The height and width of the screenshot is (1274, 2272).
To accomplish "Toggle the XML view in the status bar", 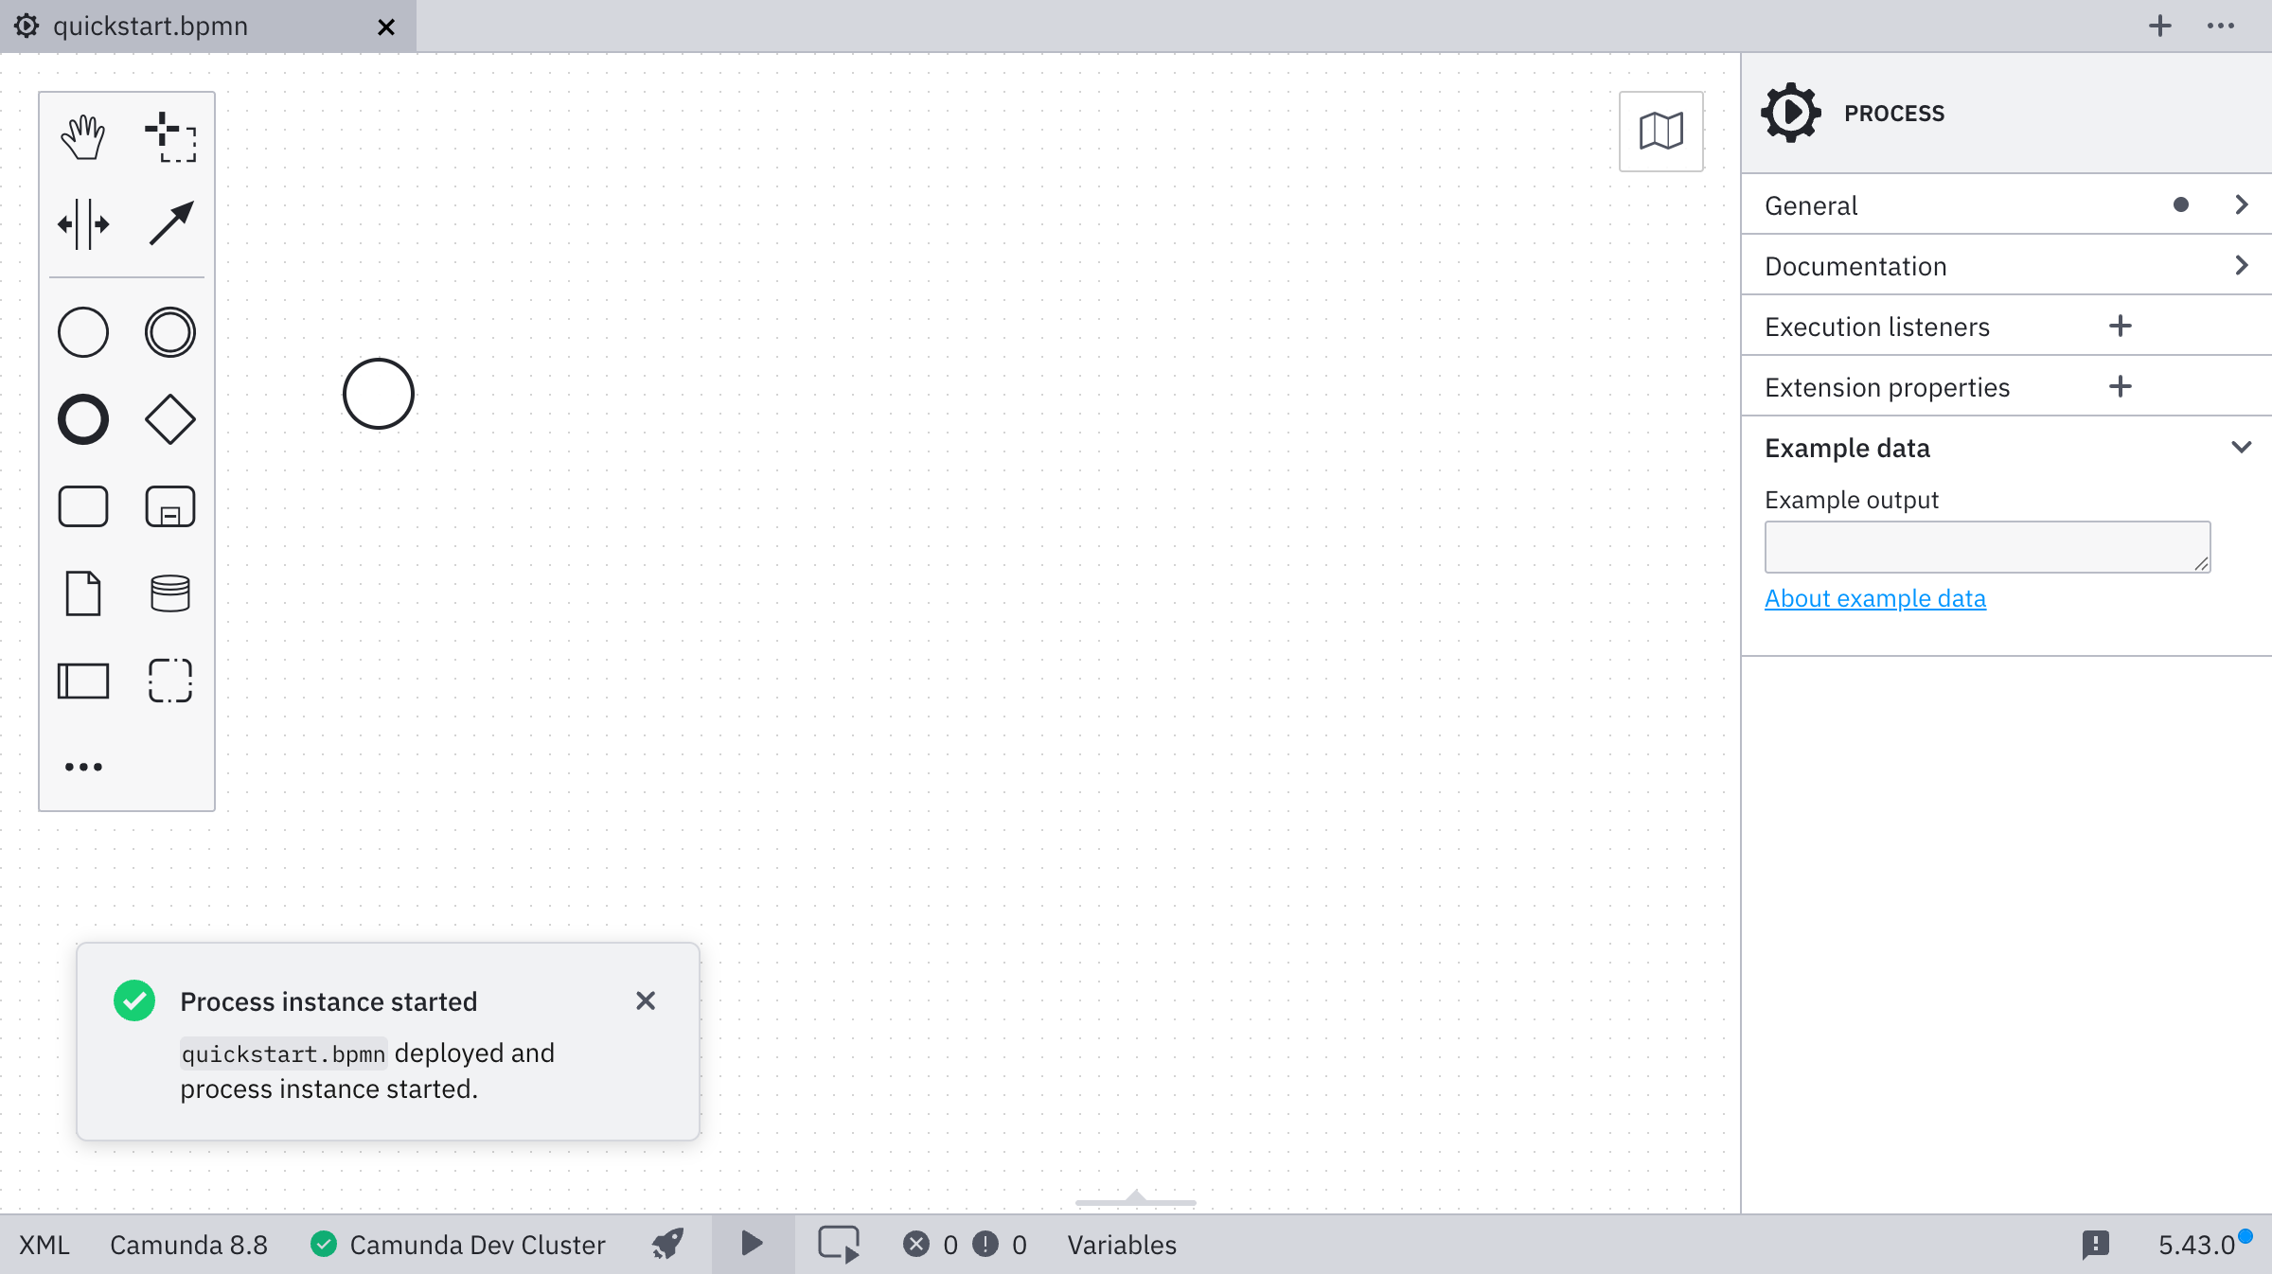I will (x=43, y=1245).
